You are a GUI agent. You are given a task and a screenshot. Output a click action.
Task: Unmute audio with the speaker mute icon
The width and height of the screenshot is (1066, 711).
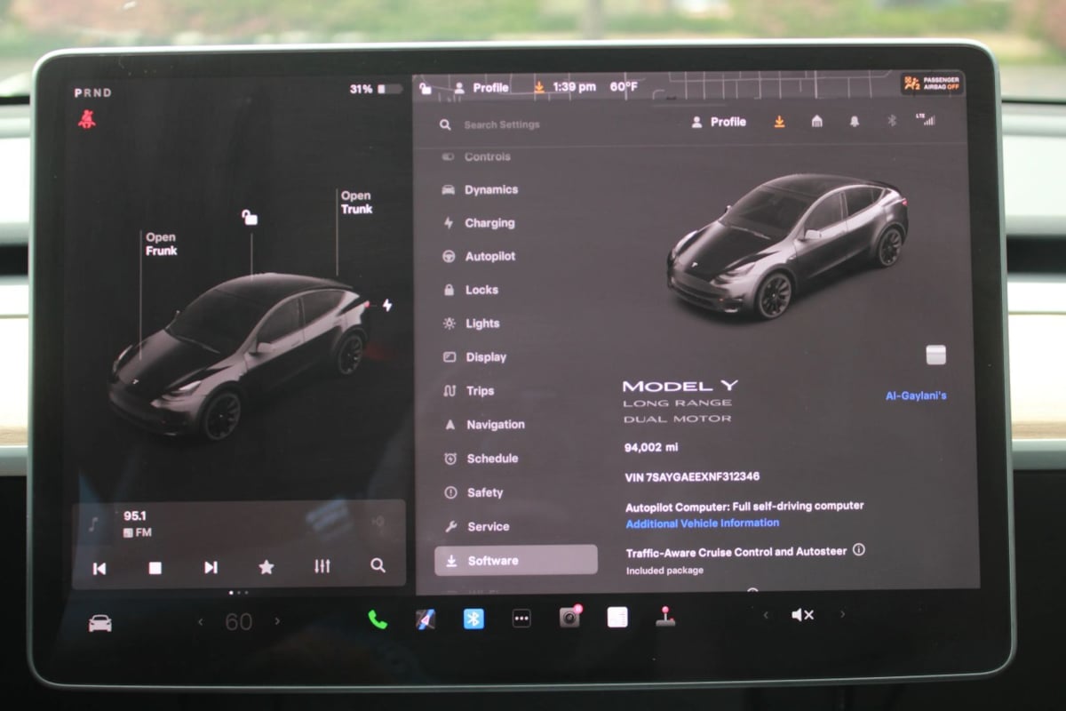tap(803, 614)
